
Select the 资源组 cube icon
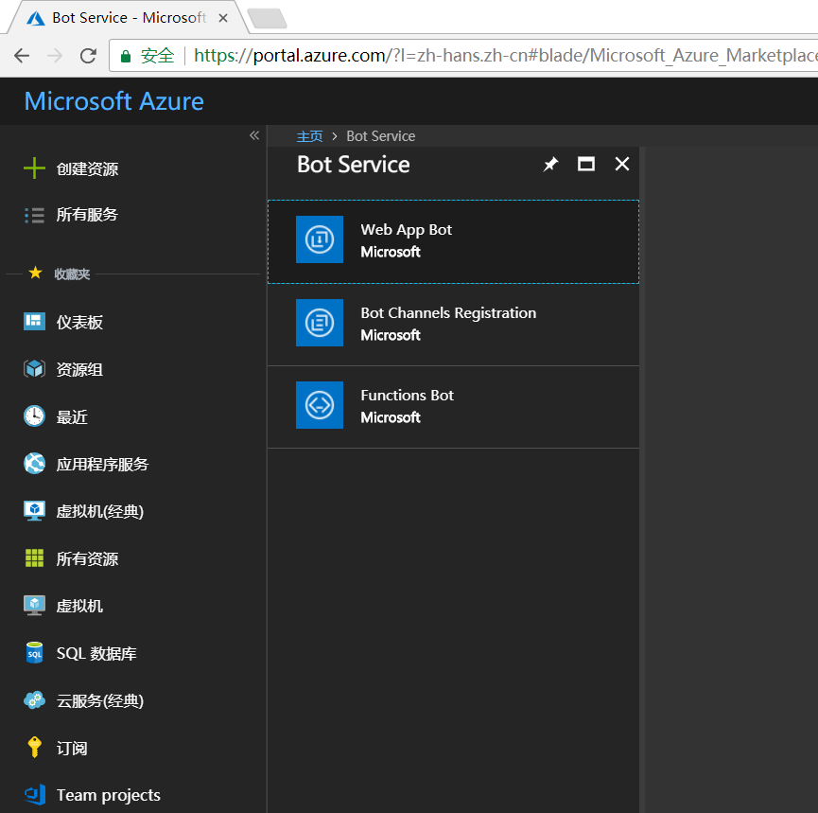point(33,369)
